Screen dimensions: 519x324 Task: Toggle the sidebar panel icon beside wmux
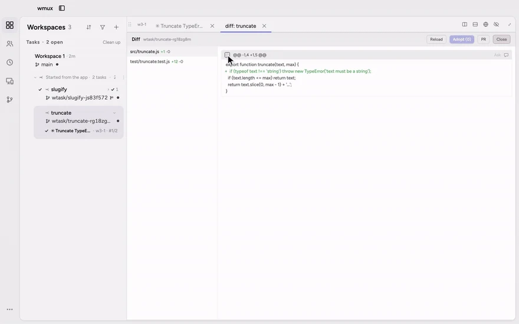pyautogui.click(x=62, y=8)
